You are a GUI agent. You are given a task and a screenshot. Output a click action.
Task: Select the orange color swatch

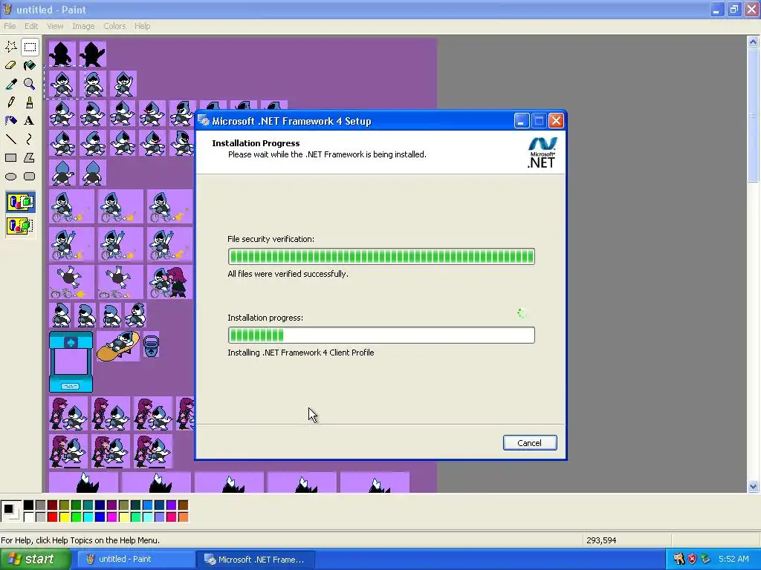(x=183, y=517)
